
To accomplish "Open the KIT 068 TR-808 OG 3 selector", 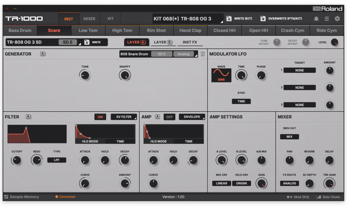I will (x=188, y=19).
